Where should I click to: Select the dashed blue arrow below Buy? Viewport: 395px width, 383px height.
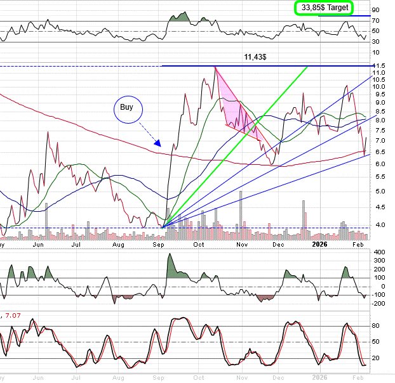(x=151, y=136)
